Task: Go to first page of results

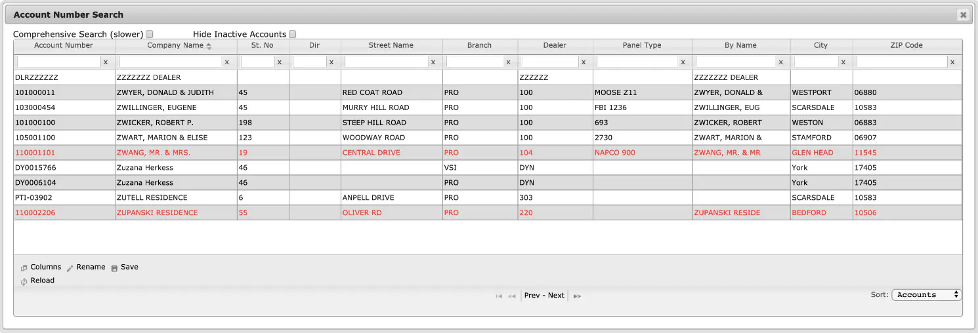Action: pos(499,296)
